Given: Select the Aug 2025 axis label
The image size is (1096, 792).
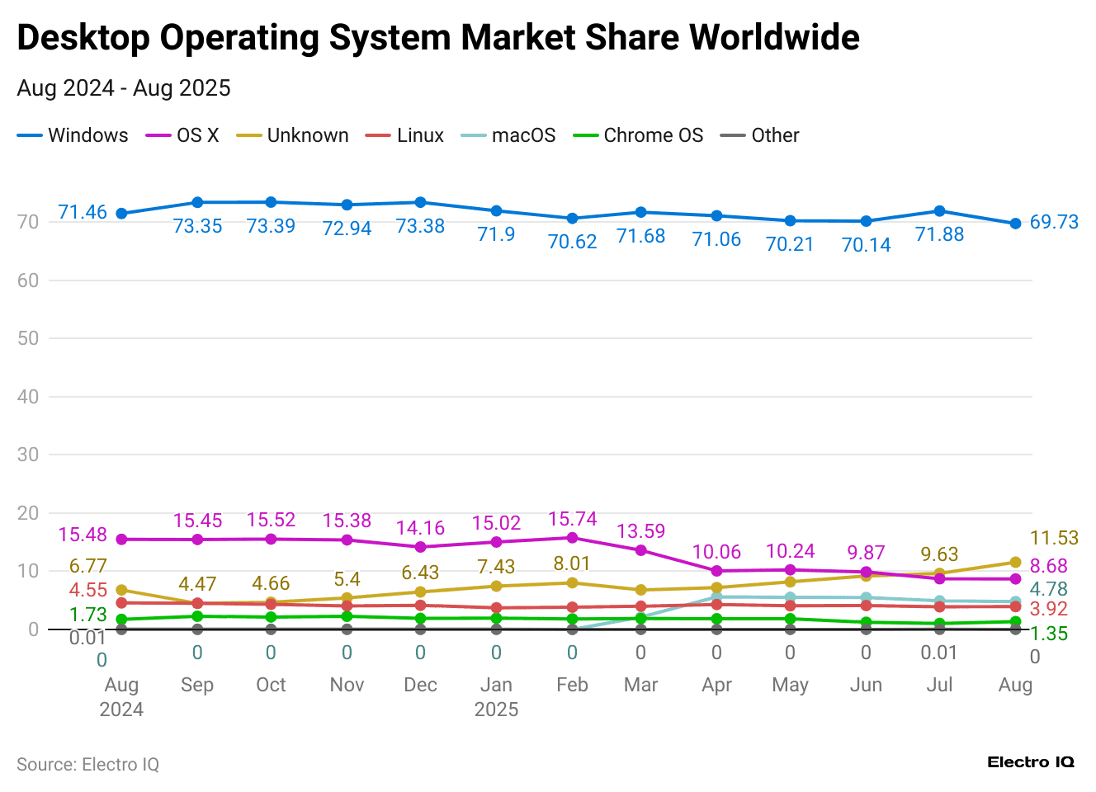Looking at the screenshot, I should click(x=1015, y=685).
